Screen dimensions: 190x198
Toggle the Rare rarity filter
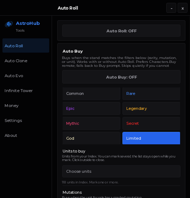151,93
